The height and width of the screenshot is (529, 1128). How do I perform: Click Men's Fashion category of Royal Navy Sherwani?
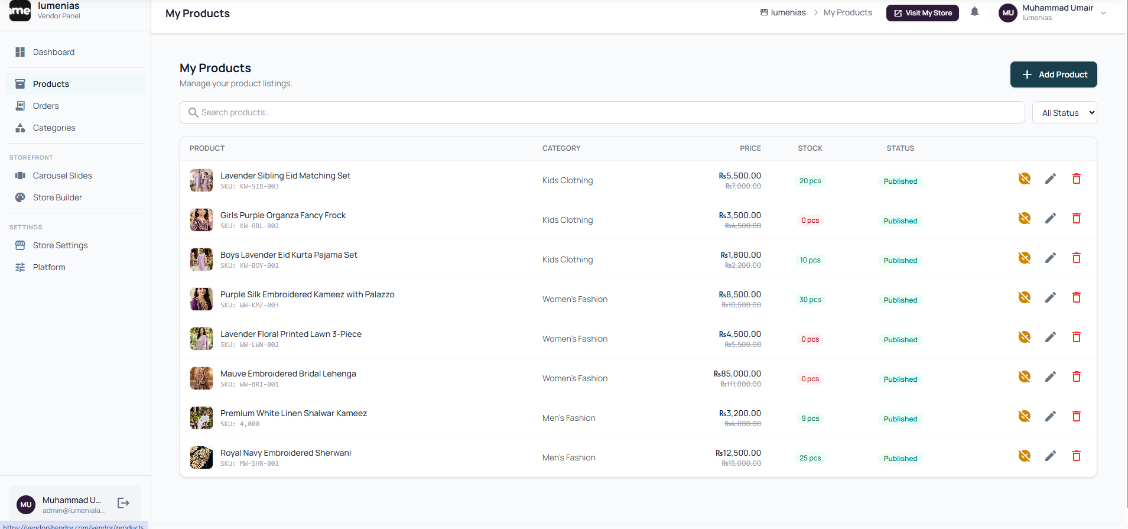click(x=569, y=457)
